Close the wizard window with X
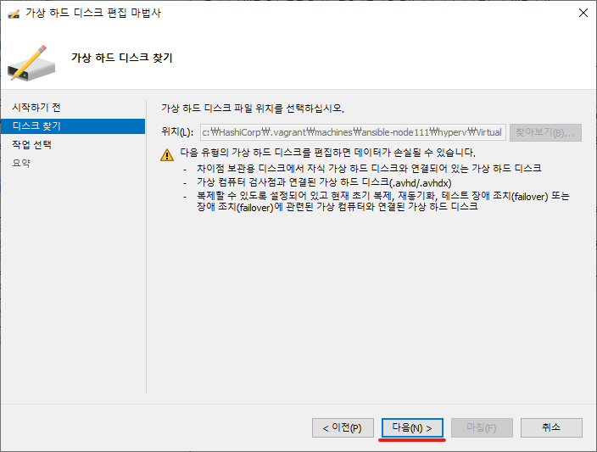This screenshot has width=597, height=452. point(583,13)
